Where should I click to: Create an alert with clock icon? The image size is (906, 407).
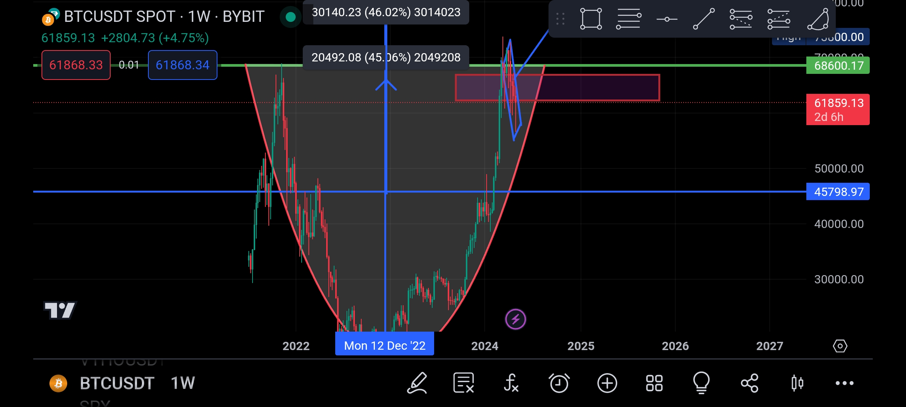click(x=559, y=383)
